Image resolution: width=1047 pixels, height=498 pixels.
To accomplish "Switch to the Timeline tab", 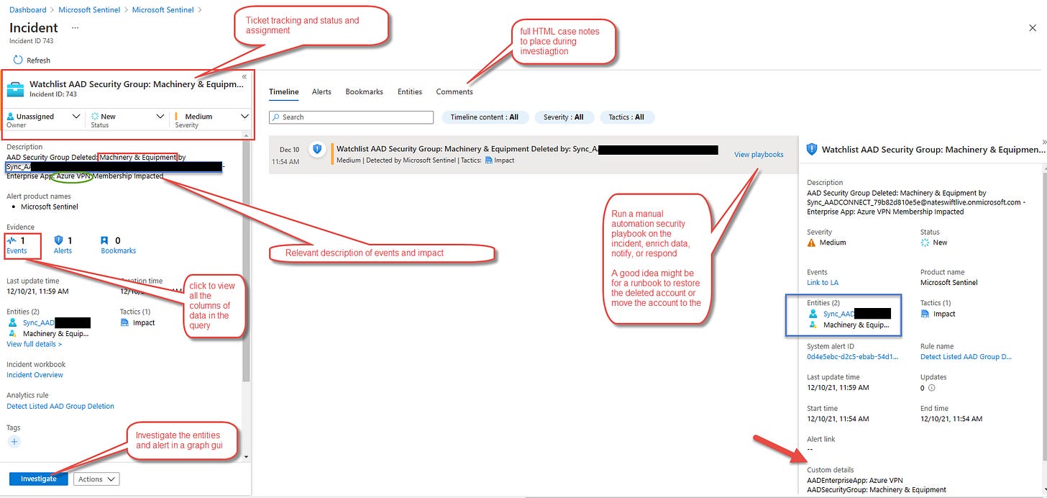I will coord(283,92).
